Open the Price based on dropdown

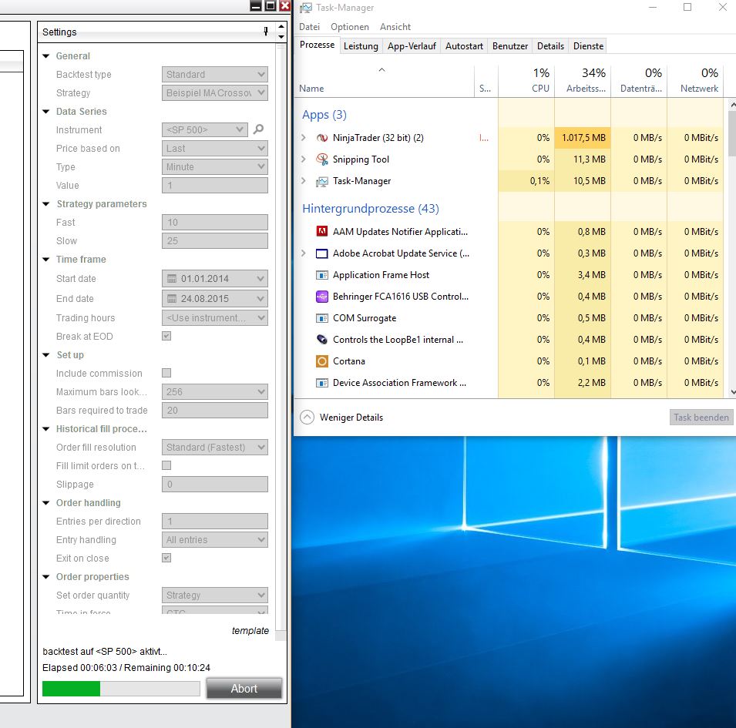pyautogui.click(x=215, y=148)
